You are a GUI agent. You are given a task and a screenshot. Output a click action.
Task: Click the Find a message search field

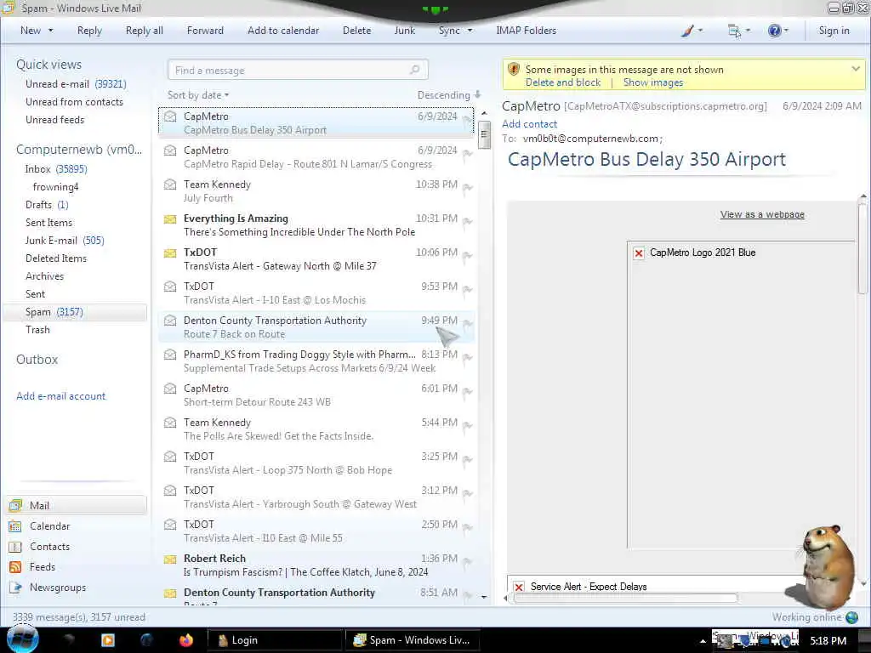298,70
